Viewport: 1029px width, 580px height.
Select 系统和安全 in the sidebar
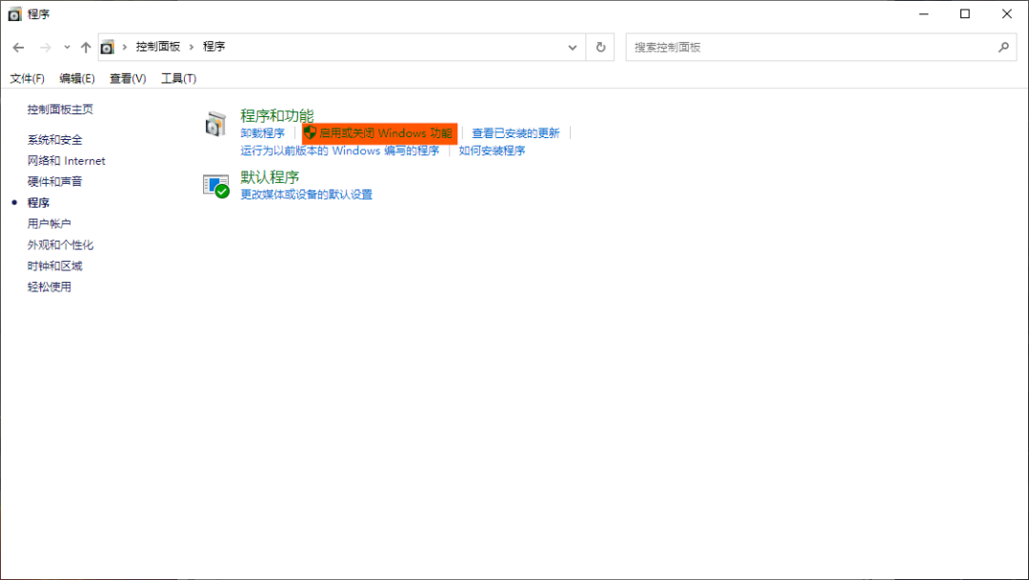coord(55,140)
